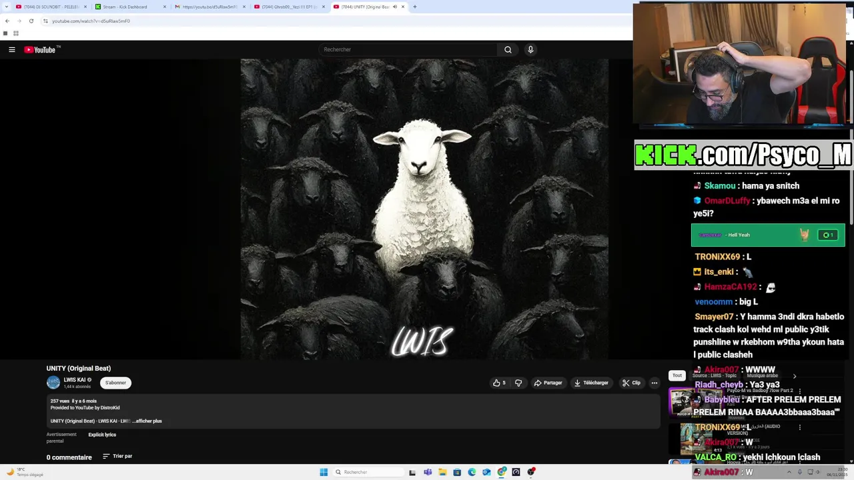Expand description with afficher plus
The height and width of the screenshot is (480, 854).
tap(147, 421)
